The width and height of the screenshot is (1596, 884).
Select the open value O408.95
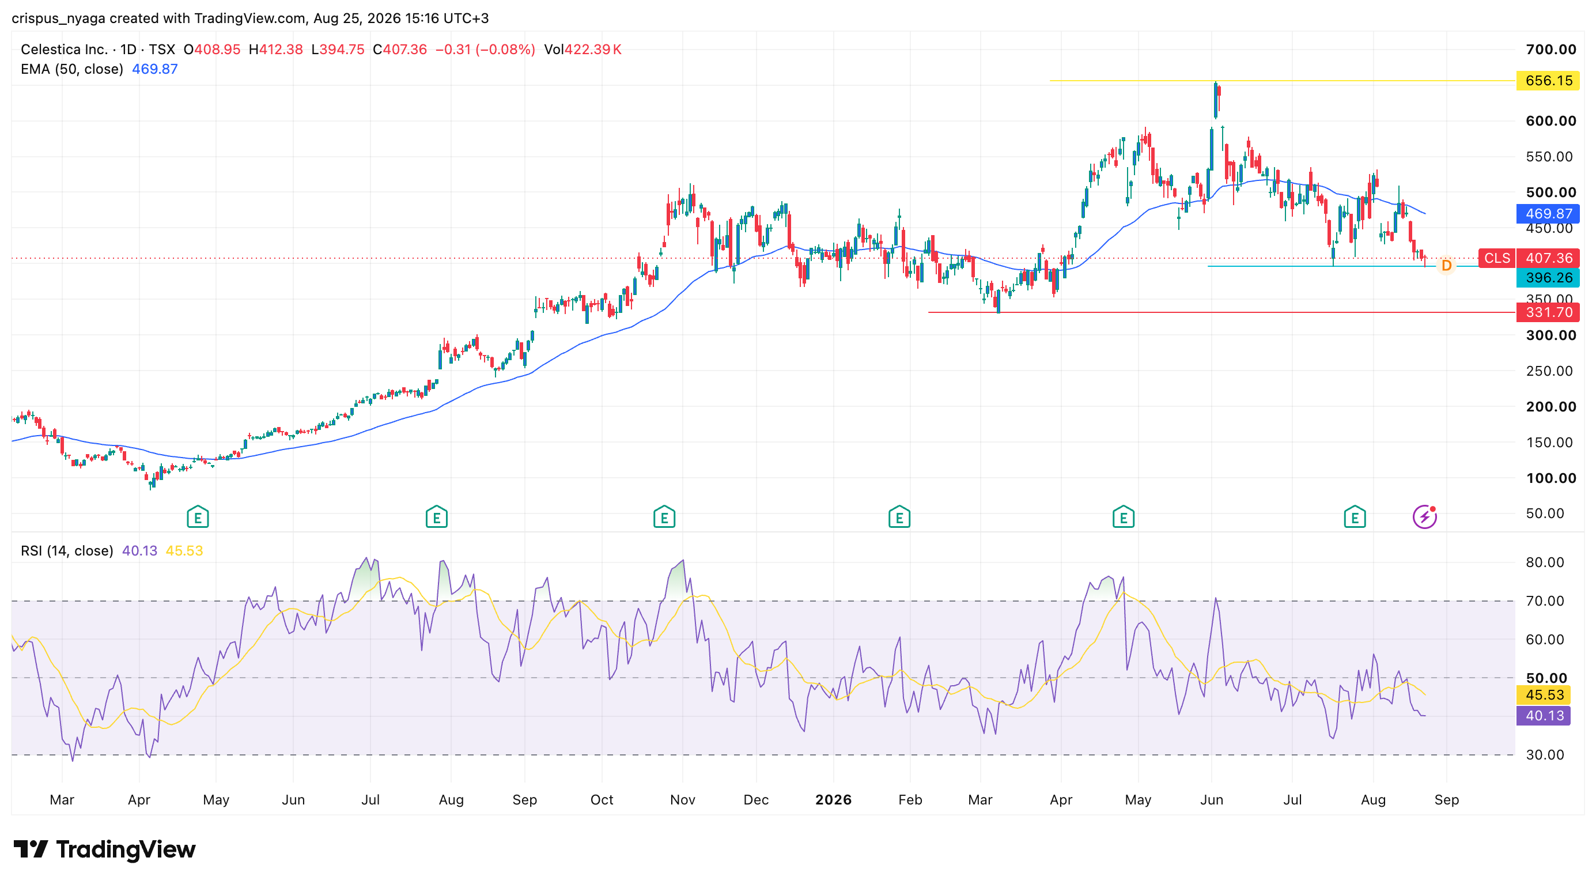click(x=212, y=50)
